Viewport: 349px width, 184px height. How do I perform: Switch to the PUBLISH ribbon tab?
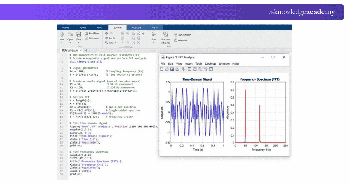[136, 27]
